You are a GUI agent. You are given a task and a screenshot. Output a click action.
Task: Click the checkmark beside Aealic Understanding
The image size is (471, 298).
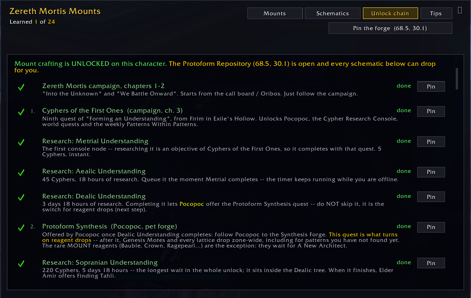click(x=21, y=173)
